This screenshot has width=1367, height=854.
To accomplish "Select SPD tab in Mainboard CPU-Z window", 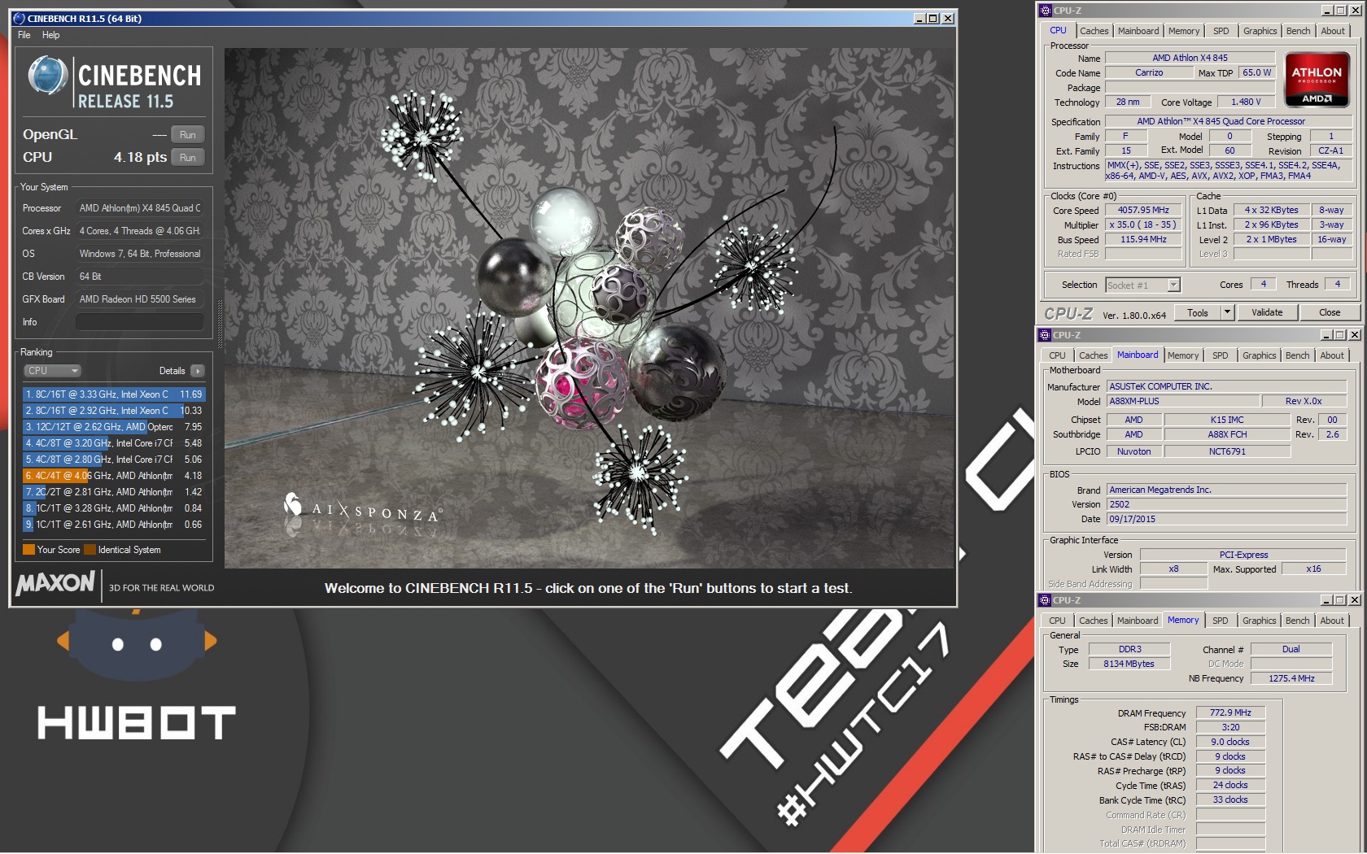I will [1220, 355].
